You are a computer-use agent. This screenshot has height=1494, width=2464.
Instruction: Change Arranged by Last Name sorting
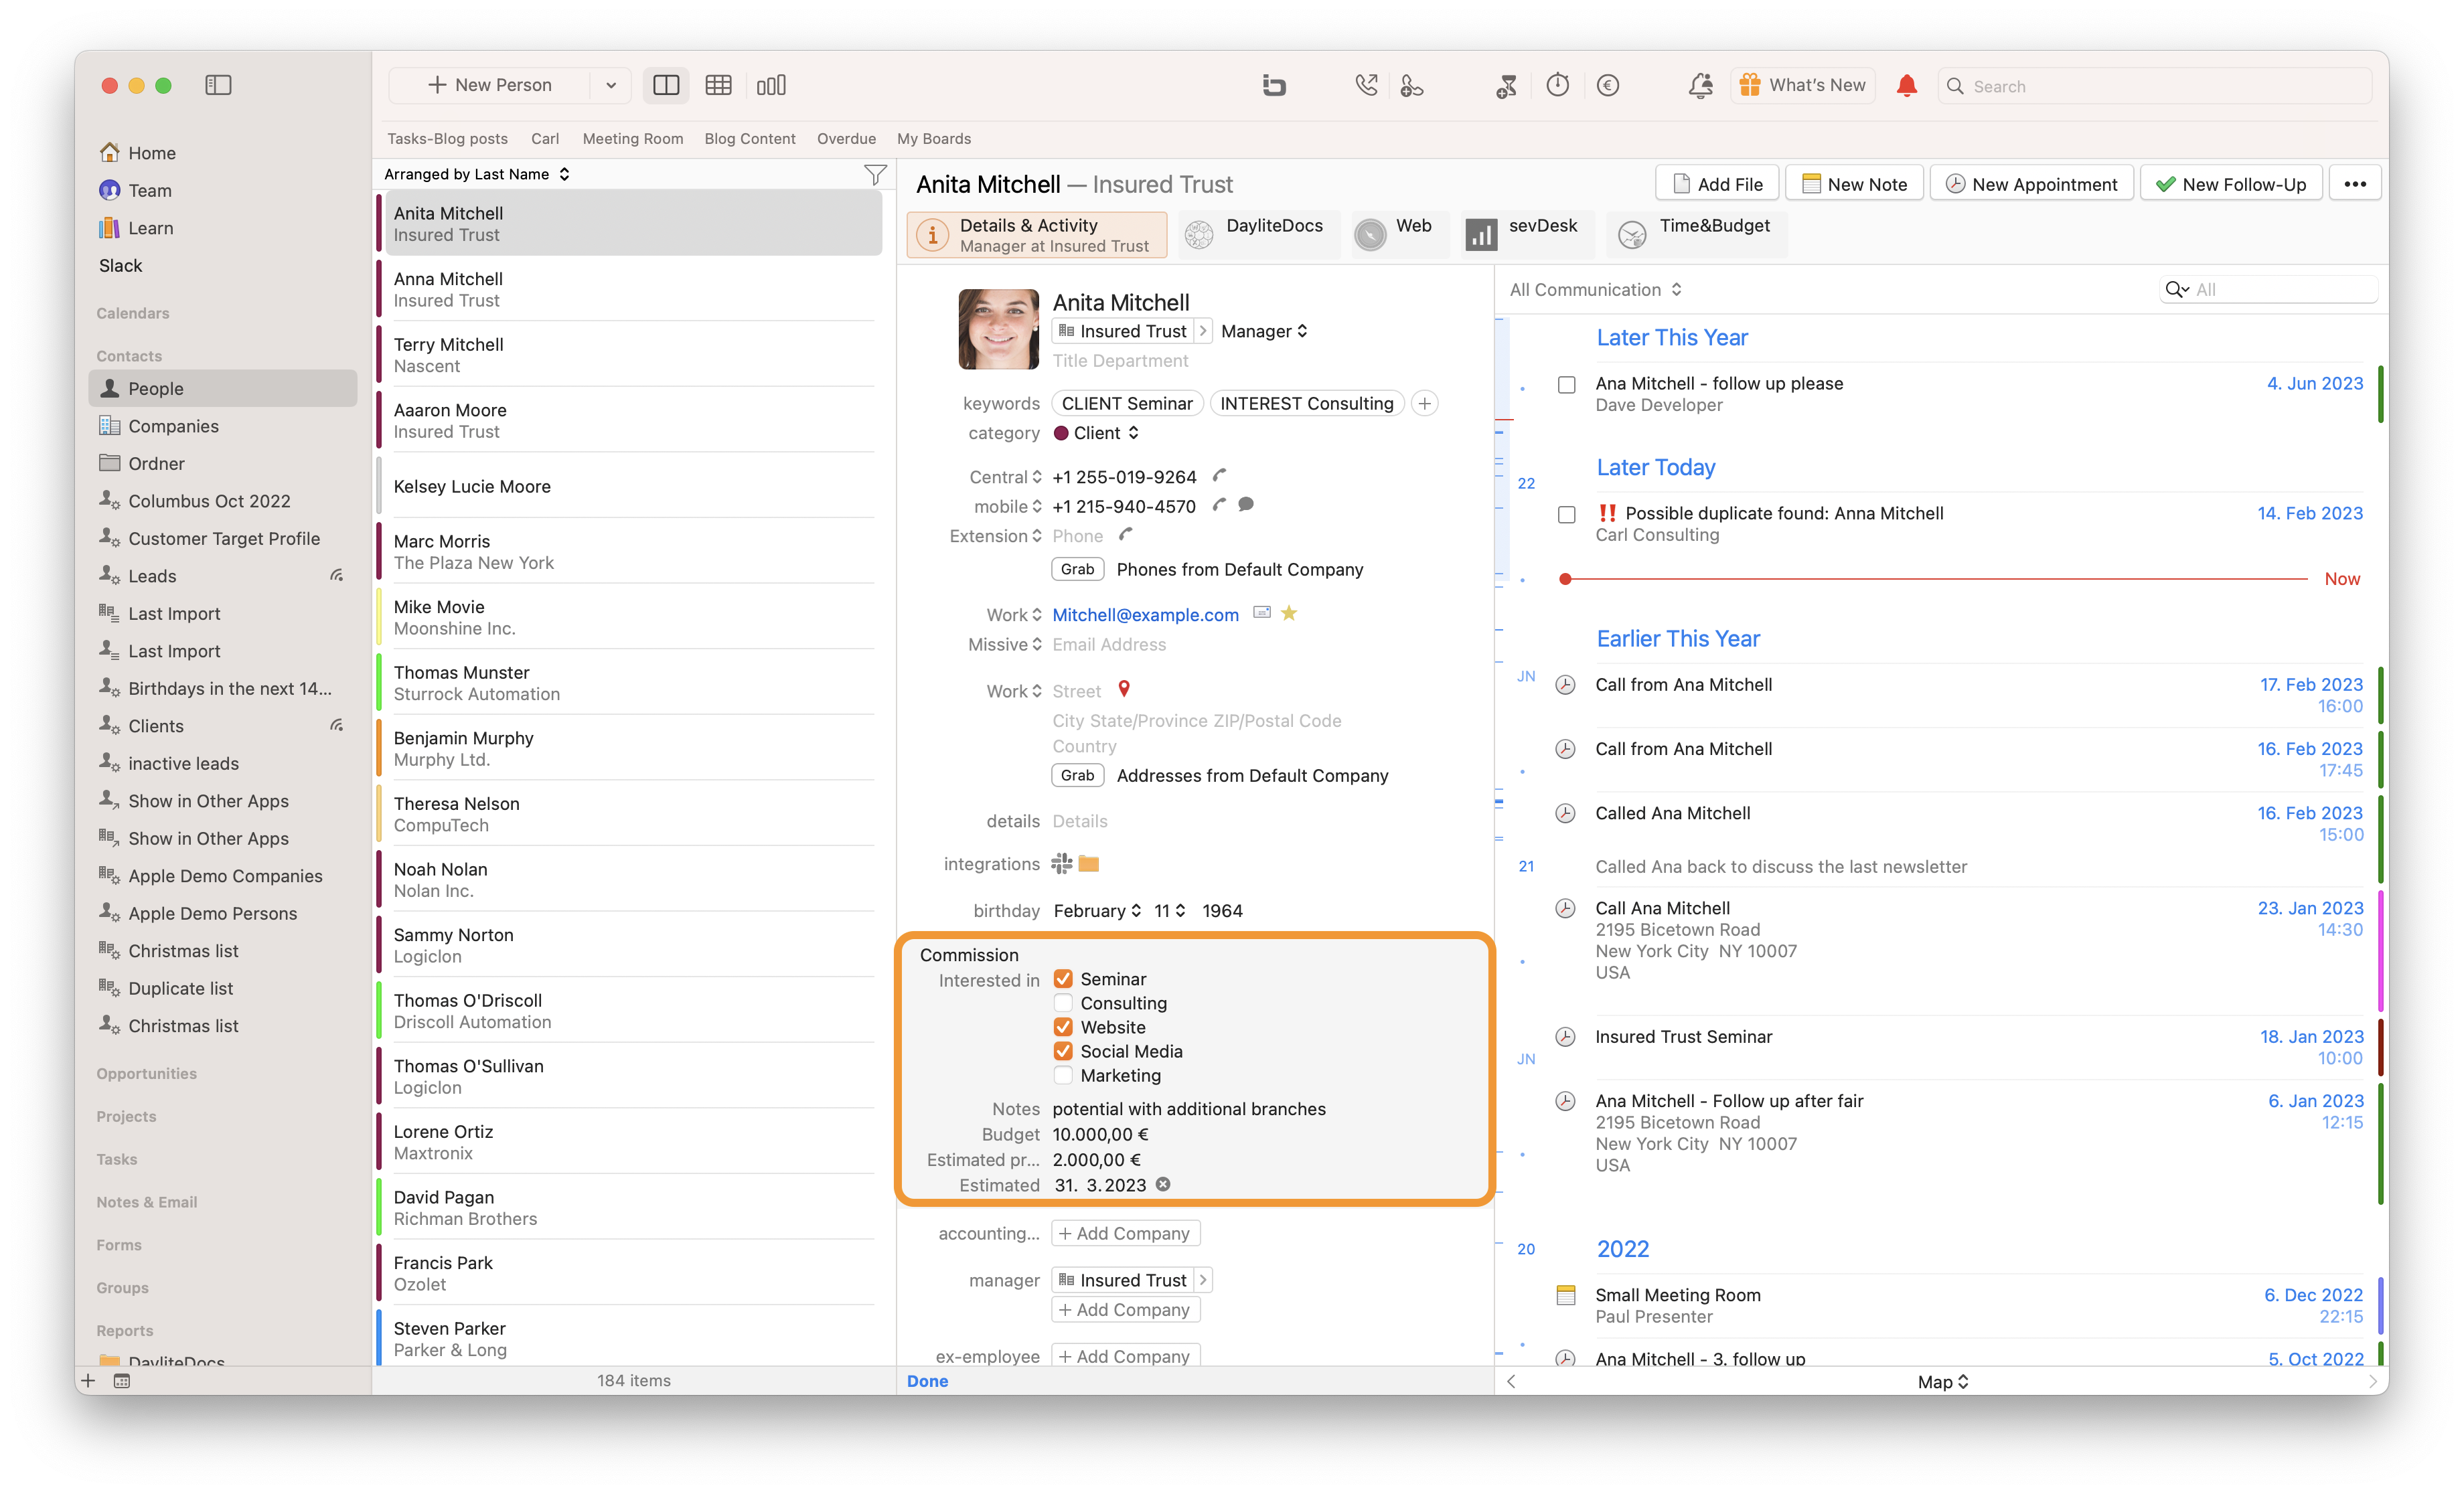477,174
